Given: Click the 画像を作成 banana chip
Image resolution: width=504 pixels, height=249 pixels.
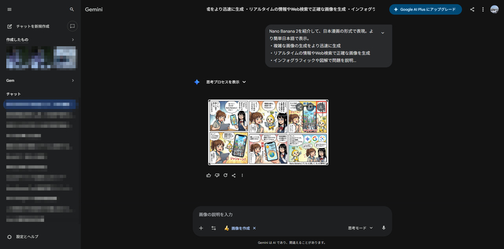Looking at the screenshot, I should [x=237, y=228].
